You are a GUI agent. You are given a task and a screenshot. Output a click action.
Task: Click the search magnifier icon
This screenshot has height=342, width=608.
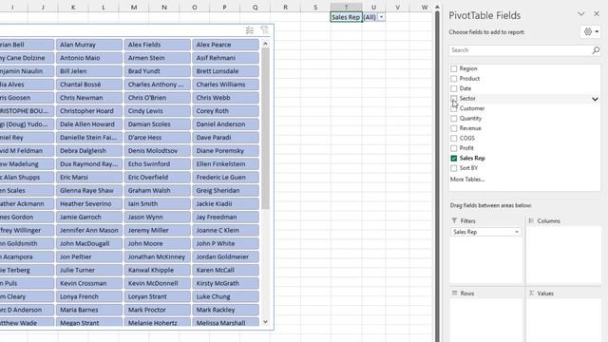[596, 50]
